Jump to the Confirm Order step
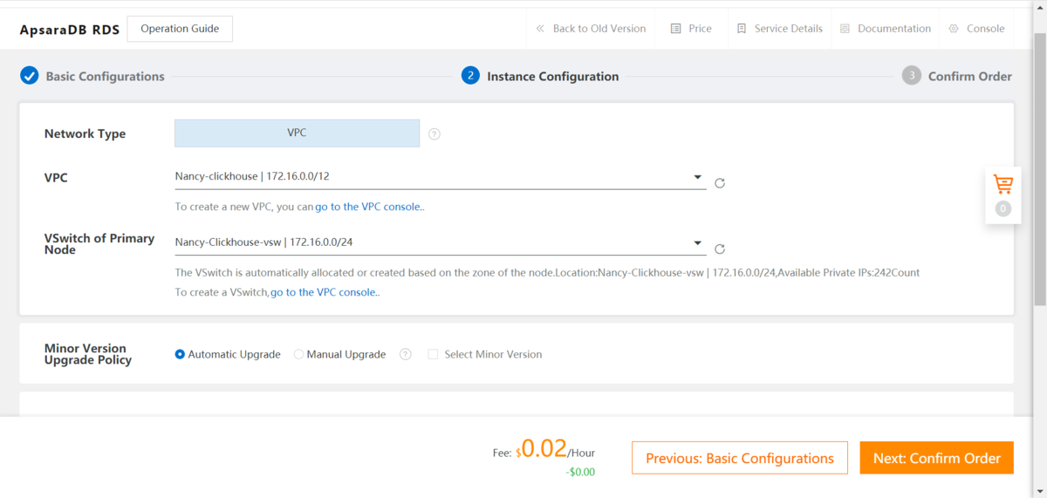The height and width of the screenshot is (498, 1047). (970, 76)
